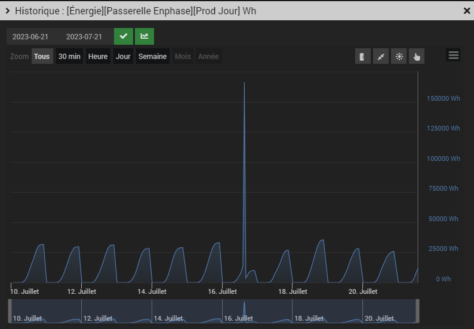This screenshot has height=329, width=474.
Task: Select the Tous zoom range
Action: tap(42, 57)
